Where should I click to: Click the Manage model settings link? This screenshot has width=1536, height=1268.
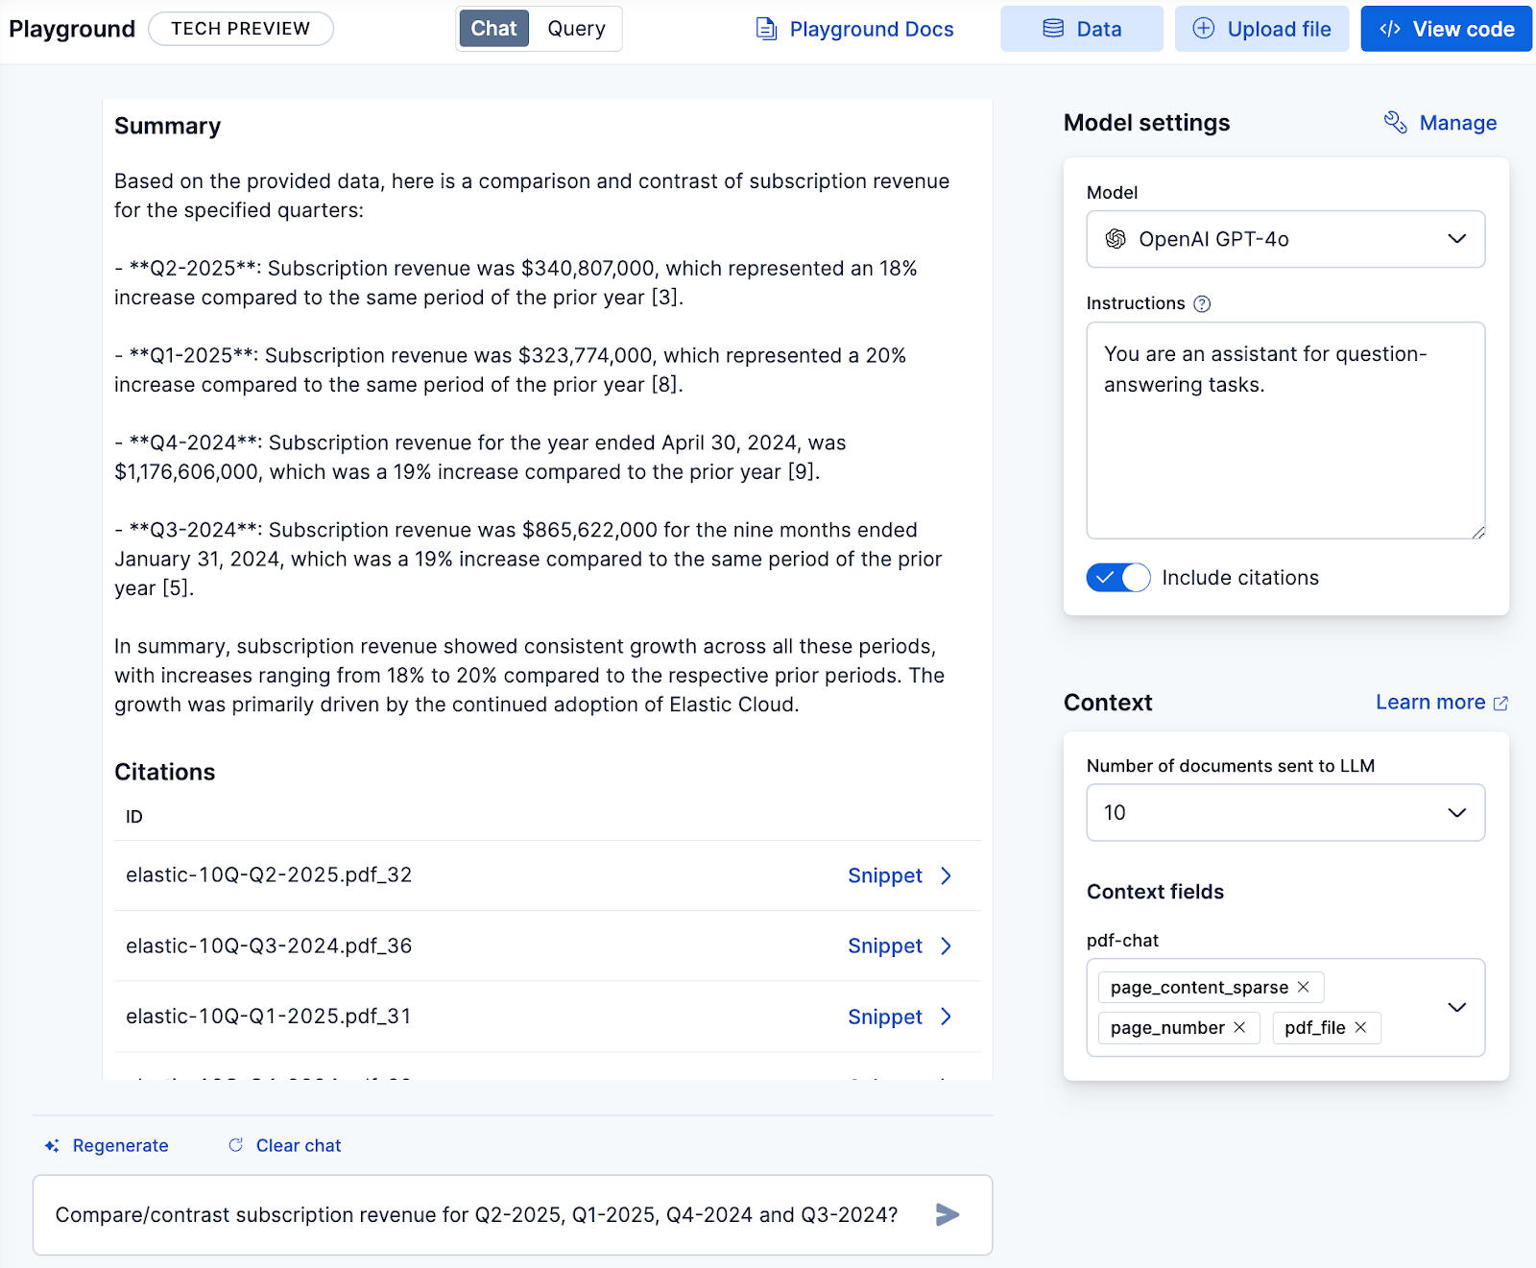tap(1440, 123)
